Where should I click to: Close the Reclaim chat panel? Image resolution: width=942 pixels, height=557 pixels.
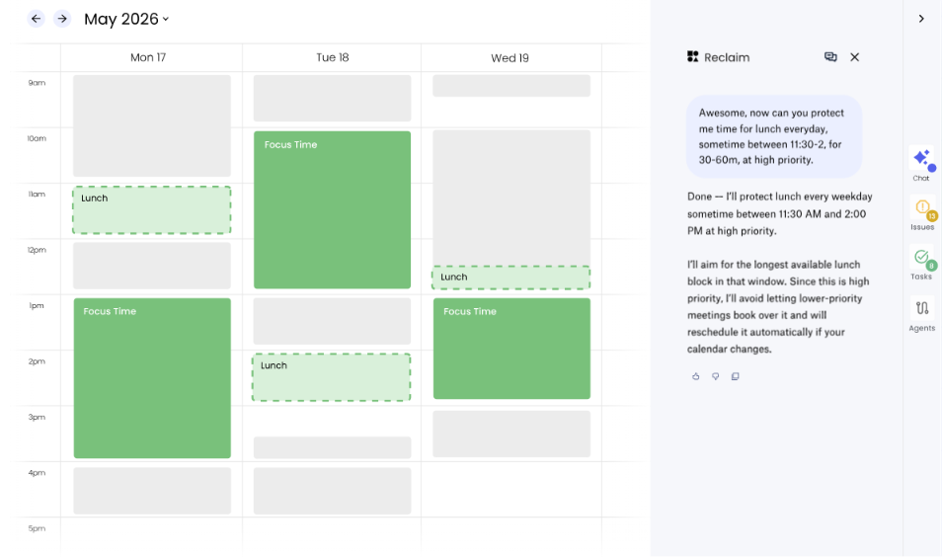(x=854, y=57)
